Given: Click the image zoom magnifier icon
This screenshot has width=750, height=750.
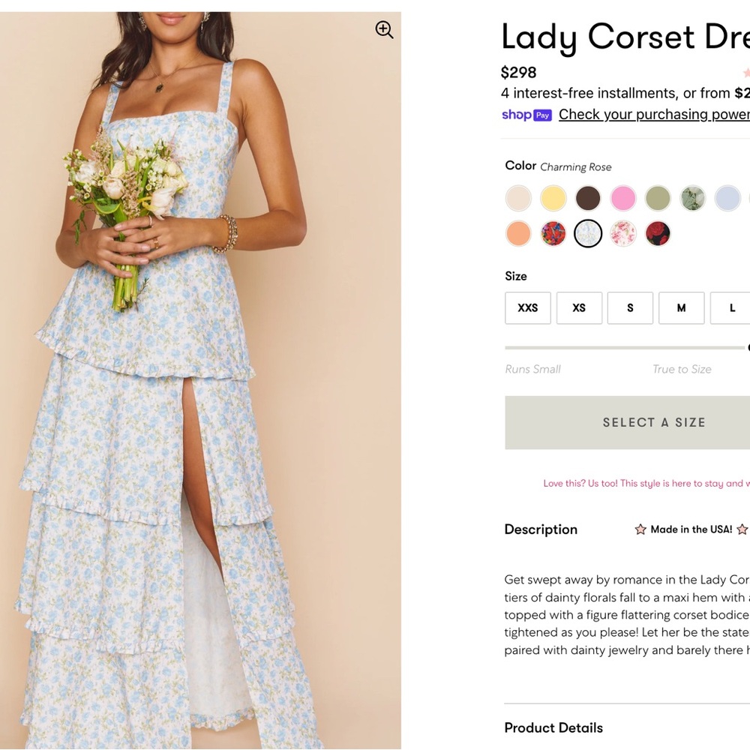Looking at the screenshot, I should pyautogui.click(x=384, y=30).
